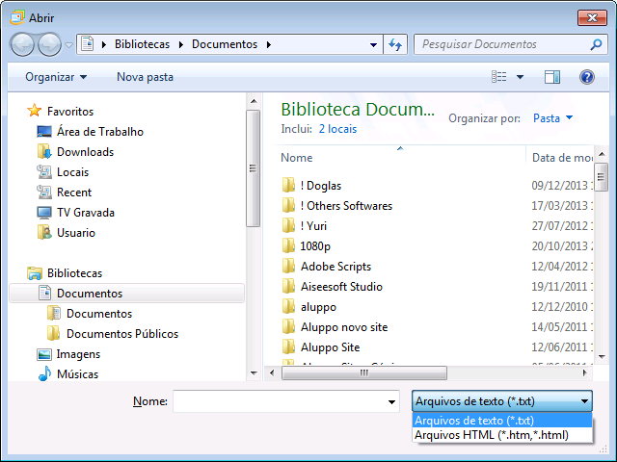Click the Músicas library note icon
The width and height of the screenshot is (617, 462).
coord(44,374)
